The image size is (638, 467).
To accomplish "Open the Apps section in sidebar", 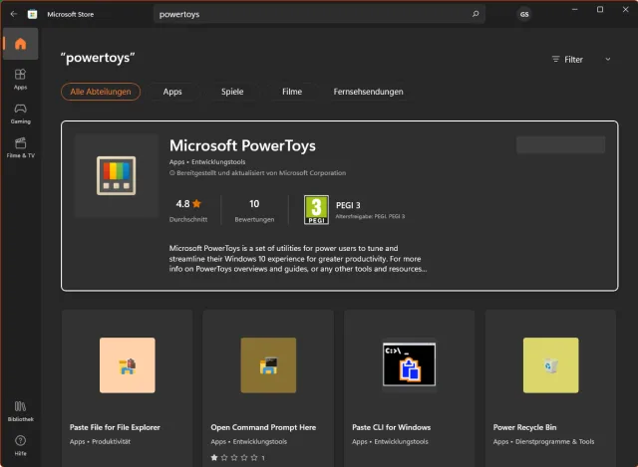I will tap(20, 79).
